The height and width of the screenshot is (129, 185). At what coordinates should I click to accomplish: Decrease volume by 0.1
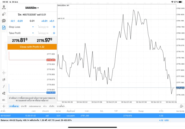coord(12,21)
